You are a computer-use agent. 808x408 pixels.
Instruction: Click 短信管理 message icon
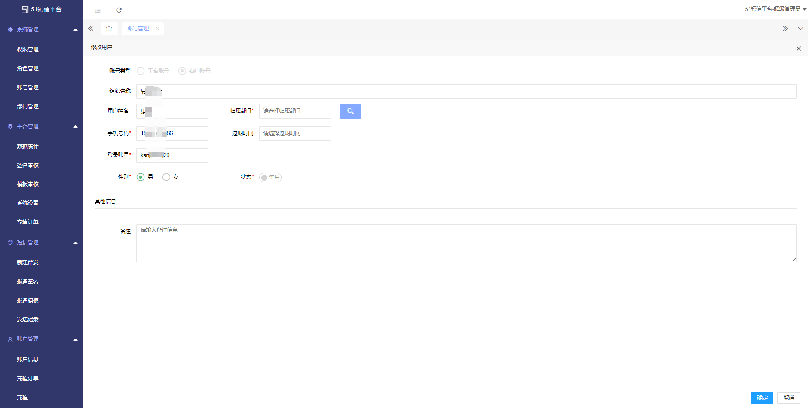tap(10, 243)
